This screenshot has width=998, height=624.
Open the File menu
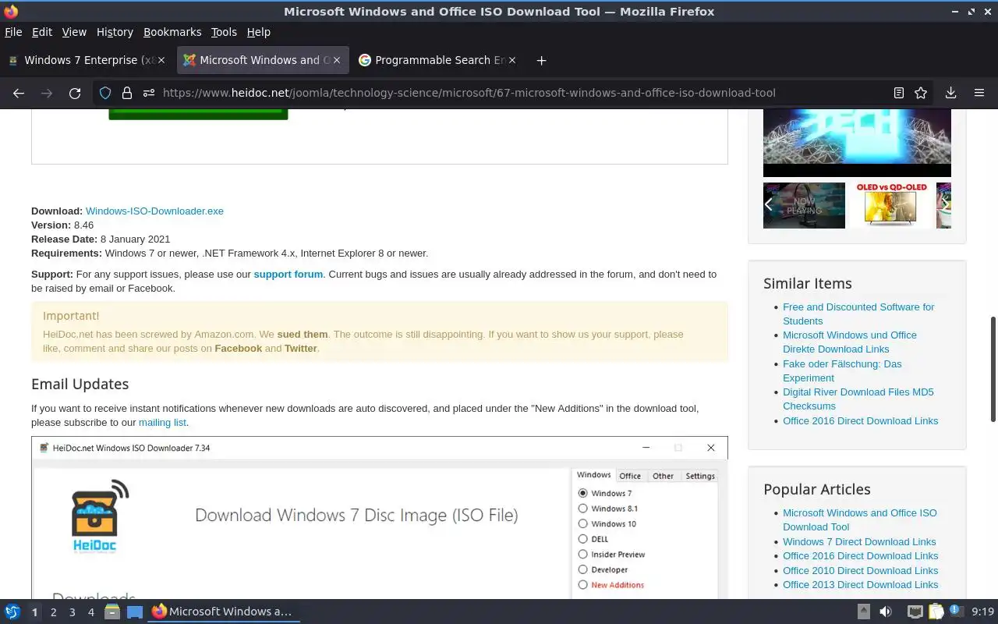[x=13, y=32]
